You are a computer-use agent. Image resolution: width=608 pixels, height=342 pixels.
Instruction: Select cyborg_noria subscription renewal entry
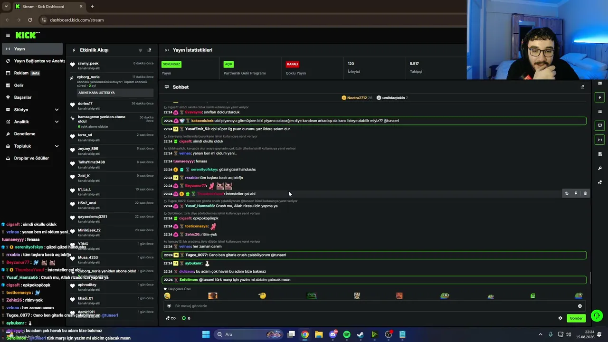[x=112, y=85]
